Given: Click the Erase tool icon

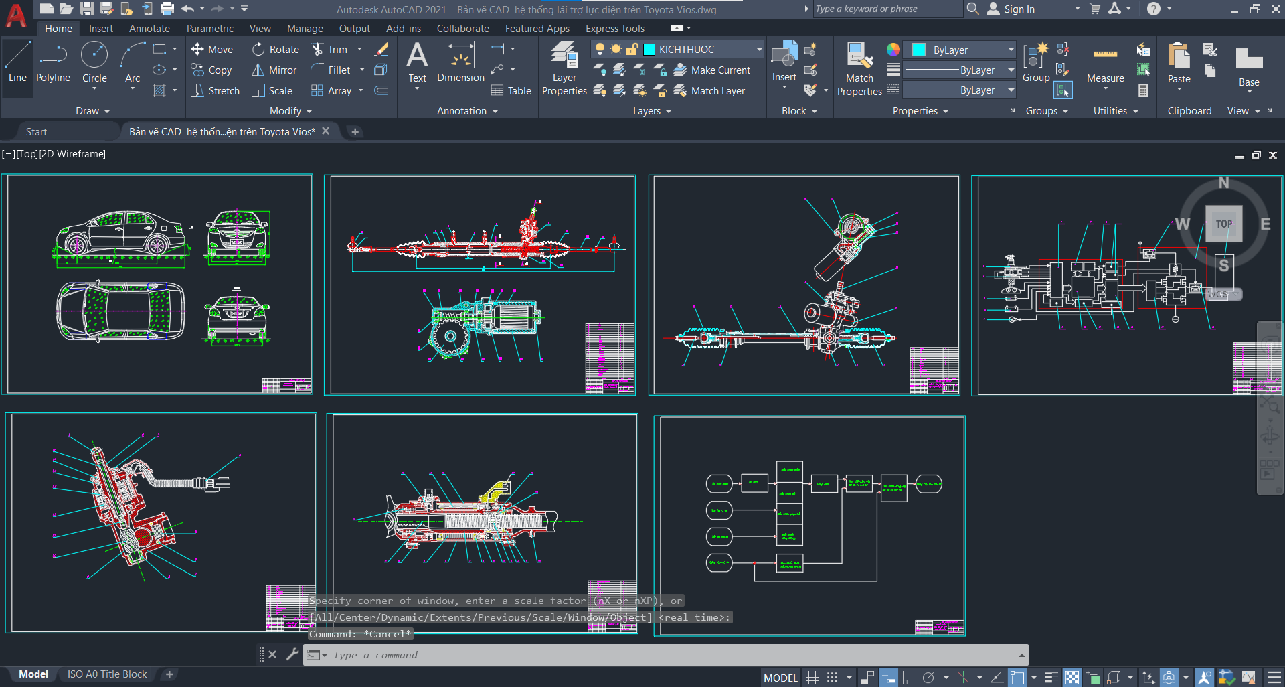Looking at the screenshot, I should 381,49.
